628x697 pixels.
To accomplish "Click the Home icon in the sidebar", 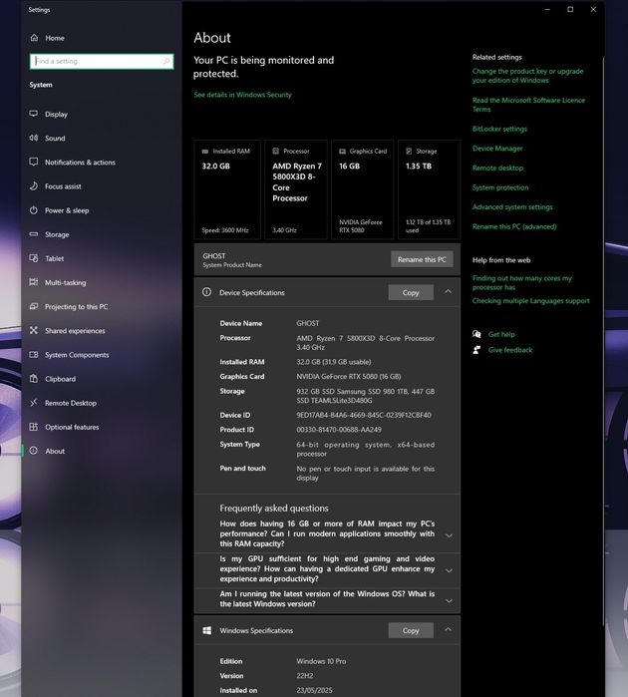I will point(34,38).
